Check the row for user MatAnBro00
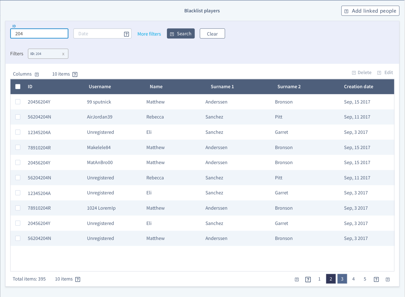This screenshot has height=297, width=405. 18,162
